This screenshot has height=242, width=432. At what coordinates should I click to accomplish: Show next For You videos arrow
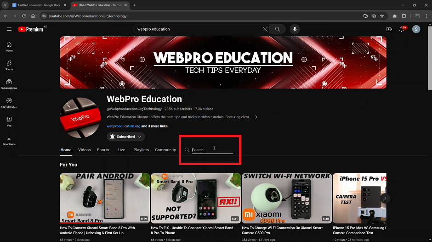point(385,198)
